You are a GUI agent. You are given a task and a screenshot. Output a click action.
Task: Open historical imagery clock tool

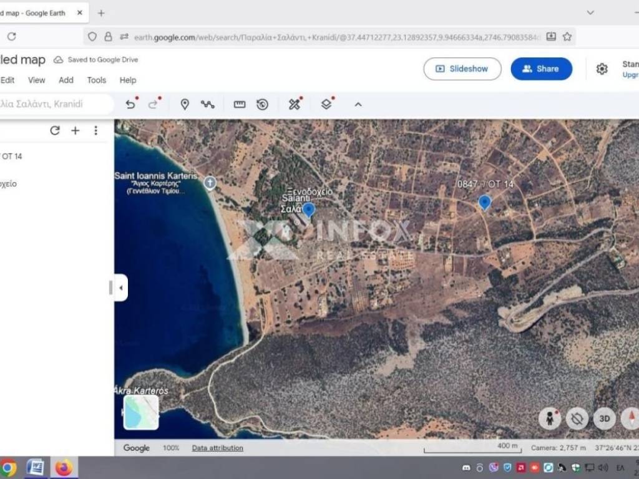click(263, 105)
